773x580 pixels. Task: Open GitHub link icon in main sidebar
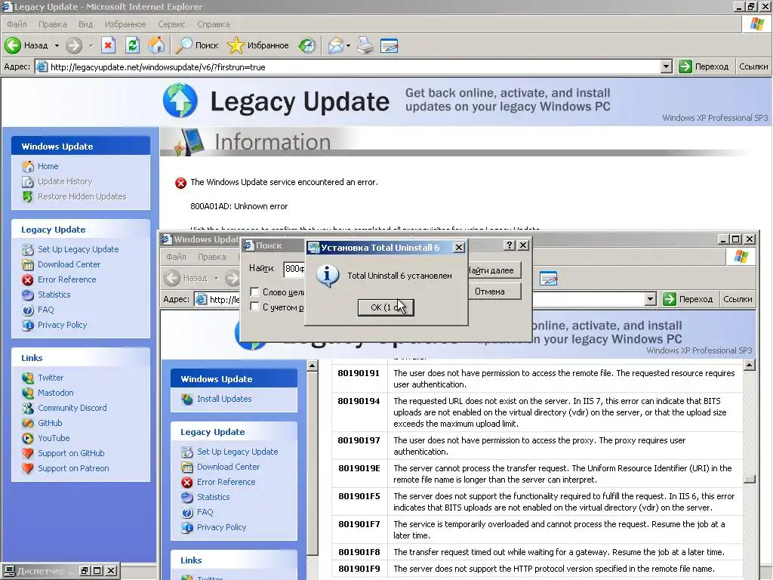coord(28,423)
